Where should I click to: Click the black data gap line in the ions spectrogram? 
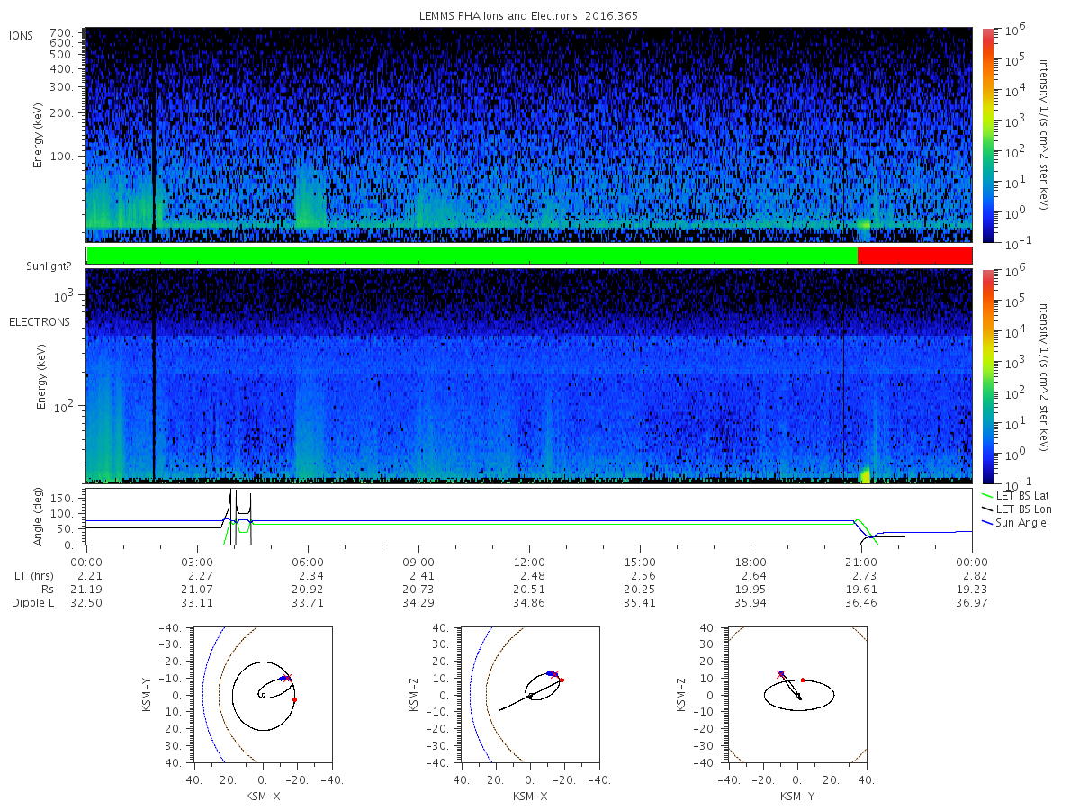(x=155, y=135)
